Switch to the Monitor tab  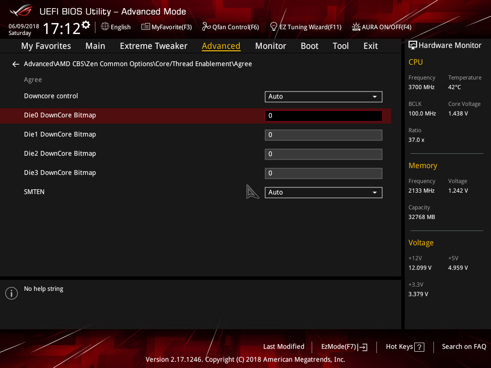click(270, 46)
